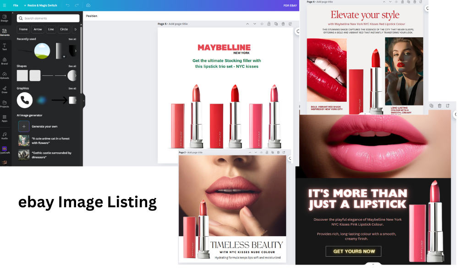The width and height of the screenshot is (460, 271).
Task: Open the TypeCraft app
Action: tap(5, 150)
